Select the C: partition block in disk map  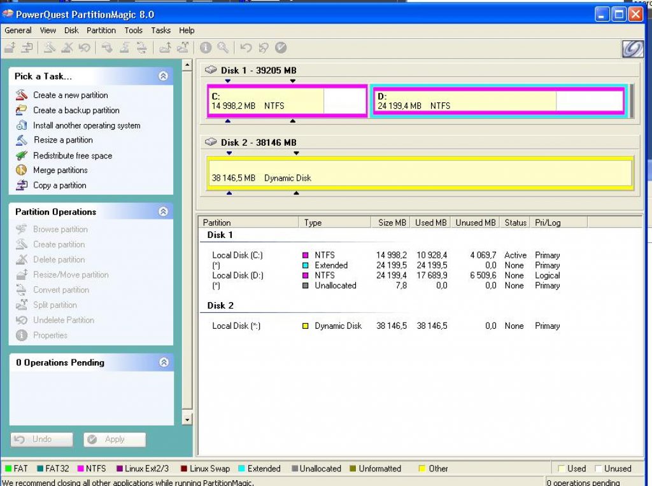click(x=287, y=101)
